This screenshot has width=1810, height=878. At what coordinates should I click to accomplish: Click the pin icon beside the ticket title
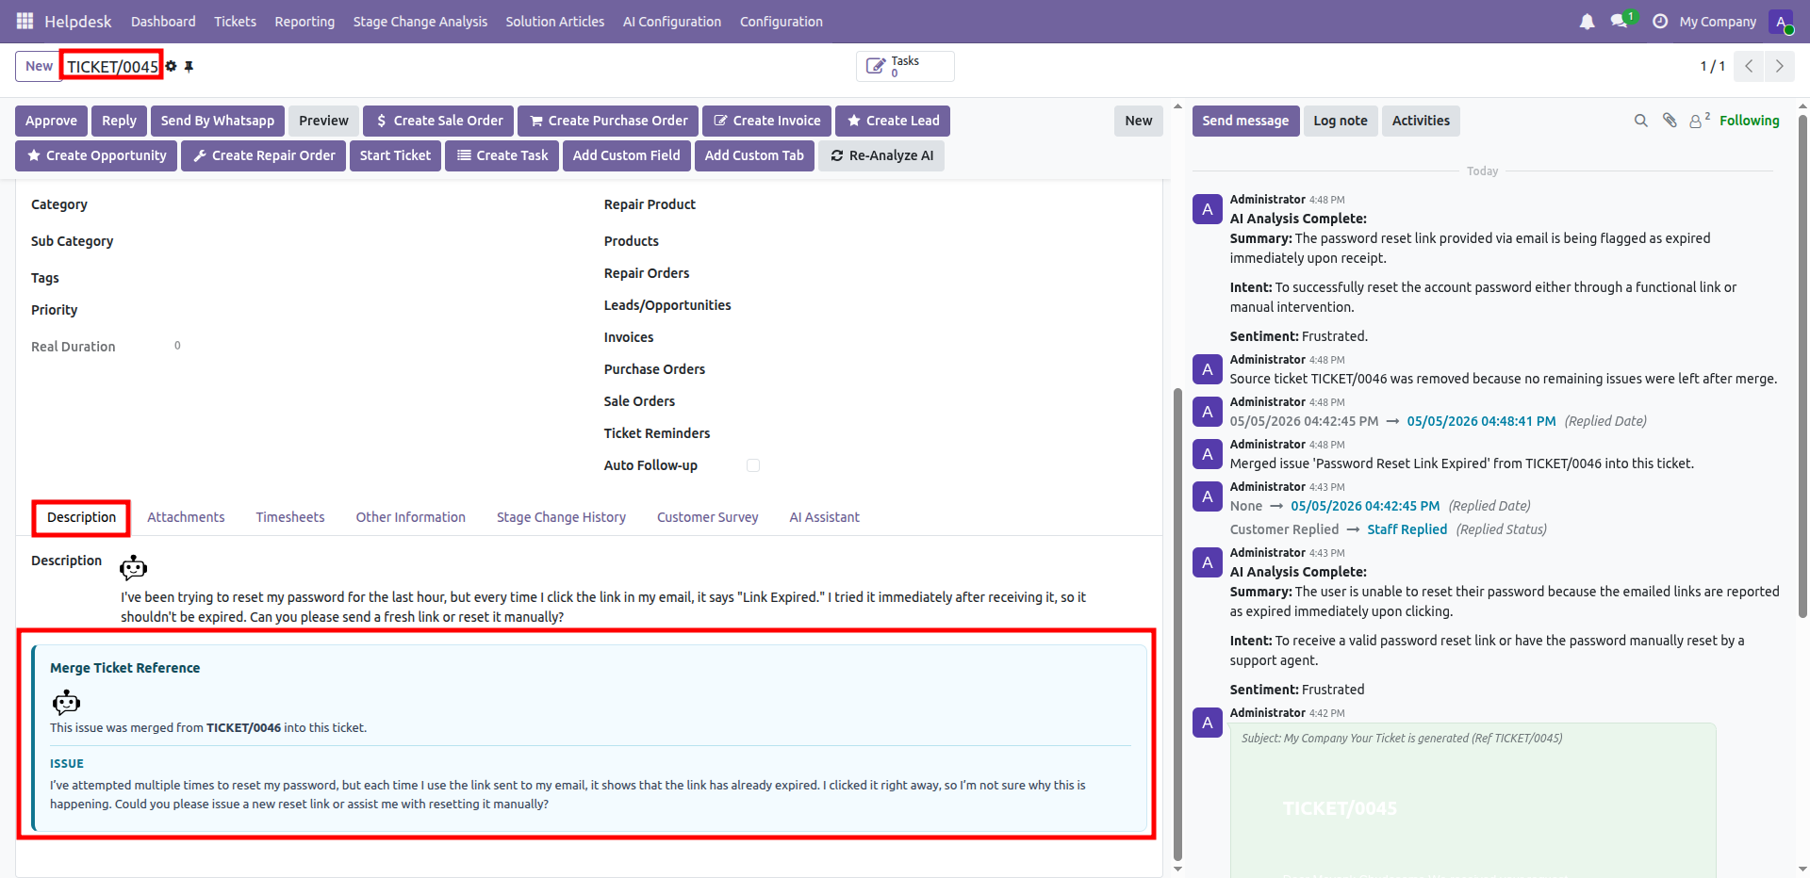click(x=189, y=66)
